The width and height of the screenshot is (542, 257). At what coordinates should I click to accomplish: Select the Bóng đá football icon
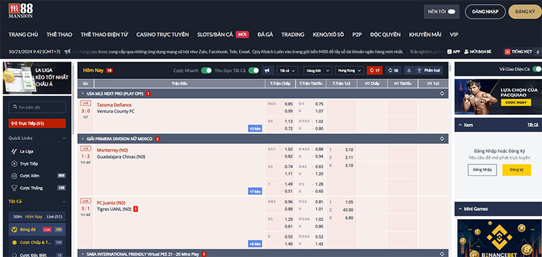click(x=14, y=230)
